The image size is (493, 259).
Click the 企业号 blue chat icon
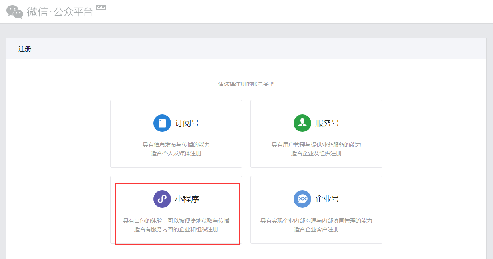click(302, 199)
